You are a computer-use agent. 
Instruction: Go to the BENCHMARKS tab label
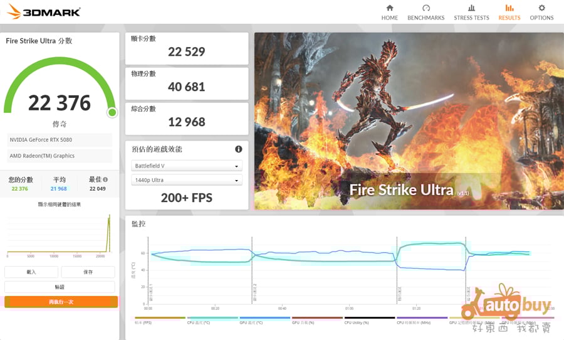click(426, 18)
